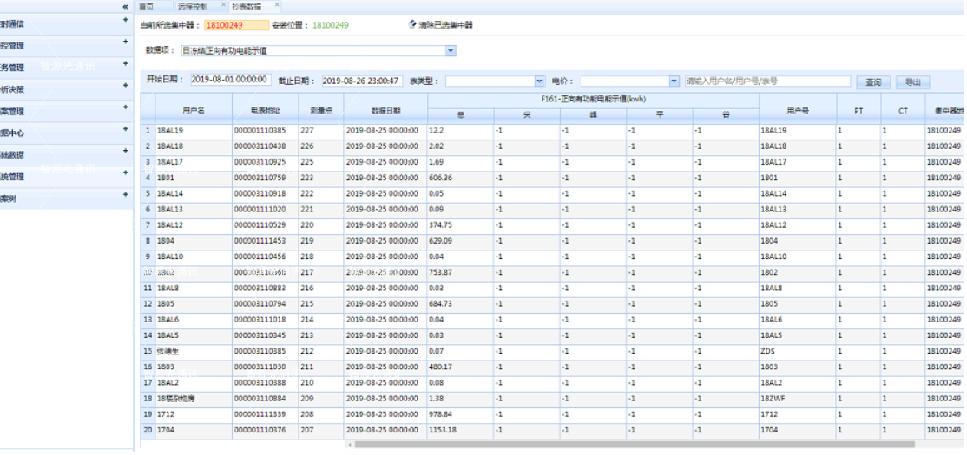The width and height of the screenshot is (967, 455).
Task: Click measurement point 227 cell
Action: [320, 131]
